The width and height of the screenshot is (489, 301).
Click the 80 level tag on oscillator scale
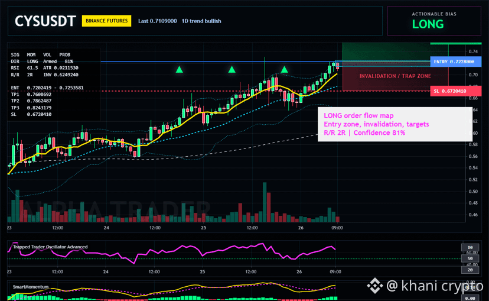point(470,247)
